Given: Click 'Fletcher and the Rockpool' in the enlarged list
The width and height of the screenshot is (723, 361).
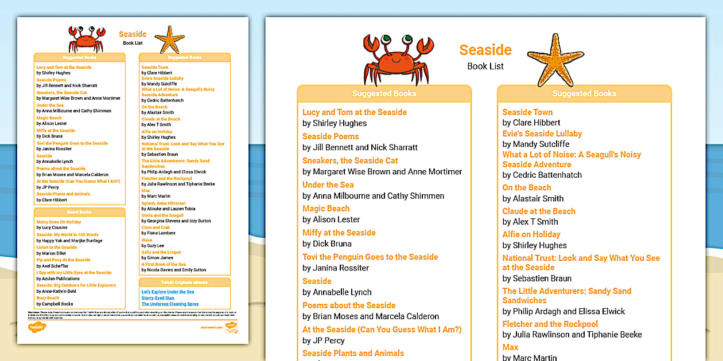Looking at the screenshot, I should [550, 324].
